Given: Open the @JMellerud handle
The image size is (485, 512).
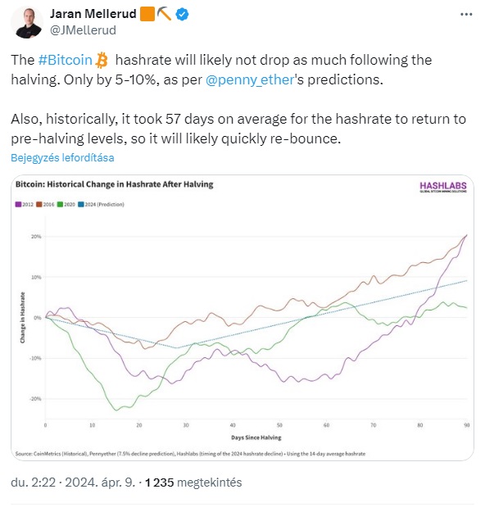Looking at the screenshot, I should [x=83, y=30].
